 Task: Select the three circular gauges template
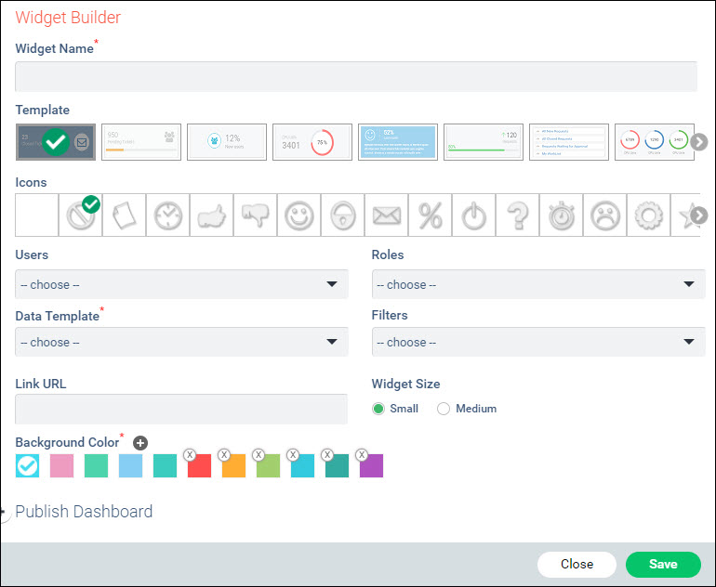point(655,142)
